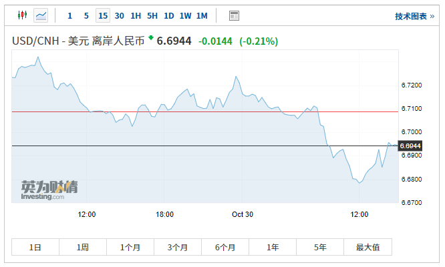Select the 1周 range tab
Viewport: 445px width, 267px height.
83,247
